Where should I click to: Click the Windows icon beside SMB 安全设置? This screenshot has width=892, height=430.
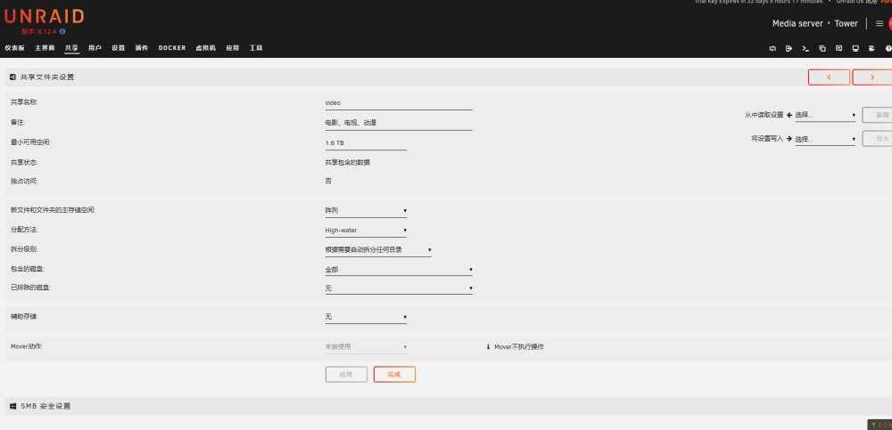(13, 406)
